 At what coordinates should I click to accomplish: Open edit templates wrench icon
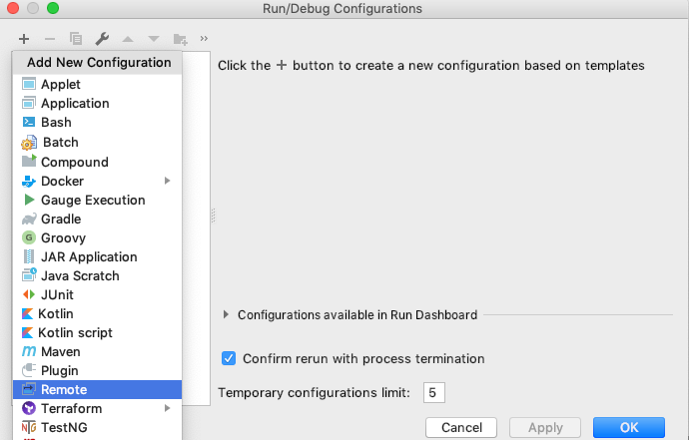point(102,39)
